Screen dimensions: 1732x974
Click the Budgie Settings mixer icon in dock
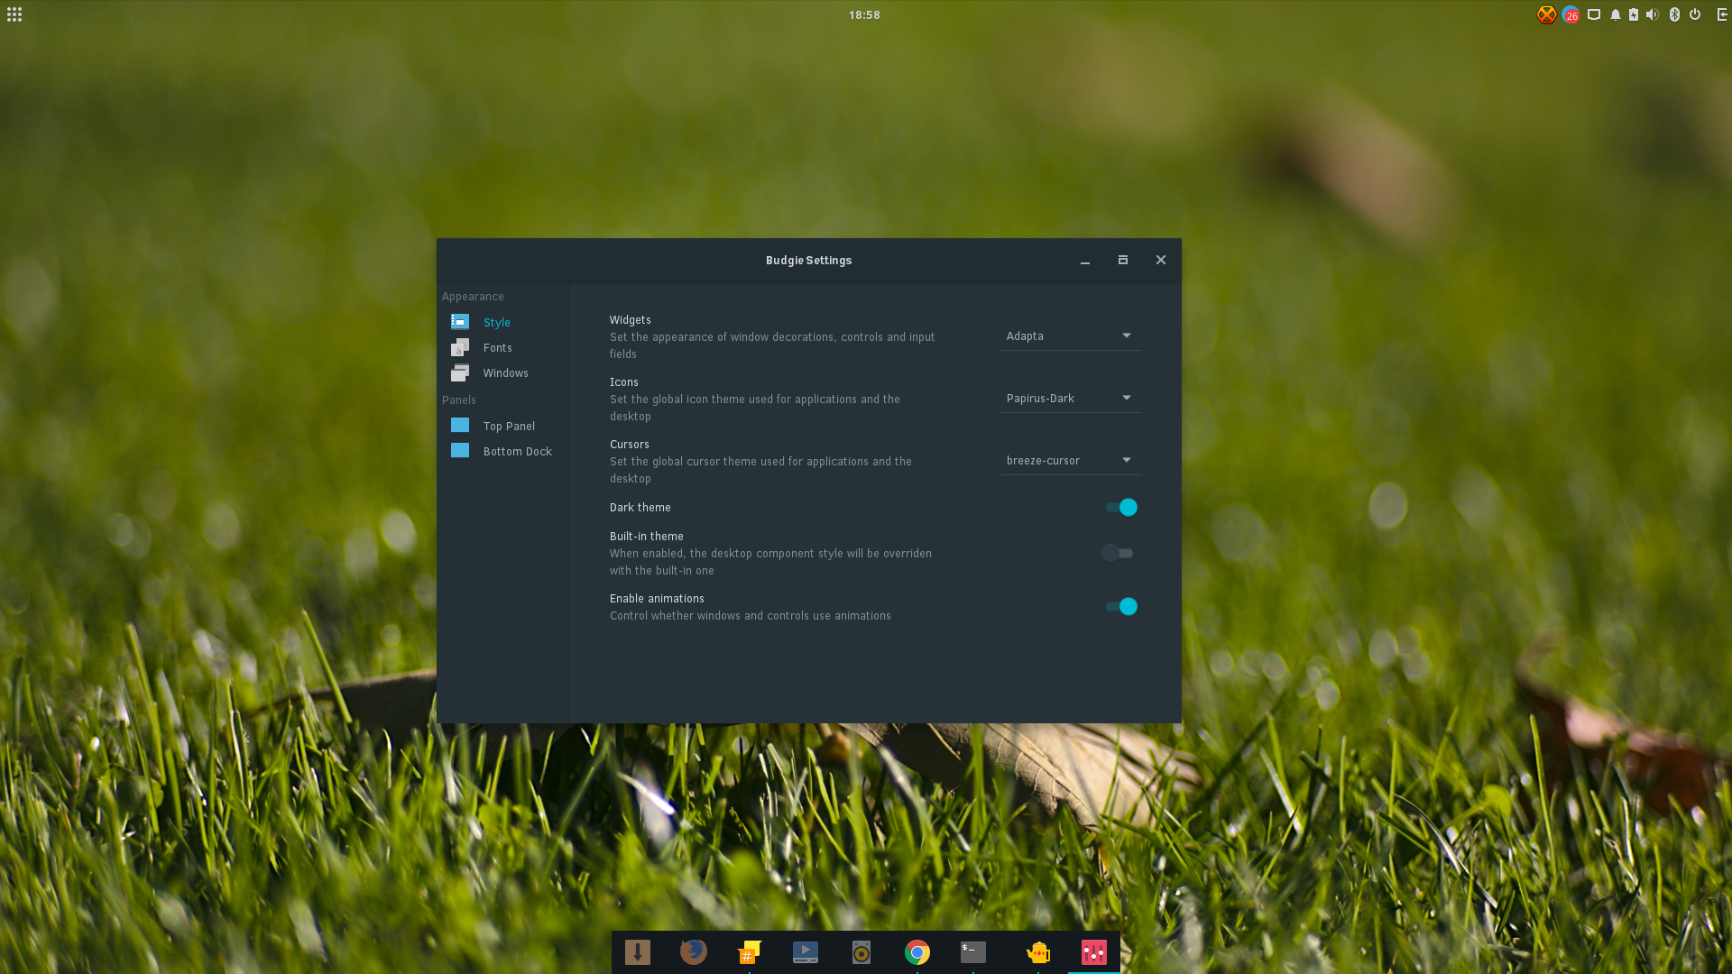click(x=1094, y=952)
